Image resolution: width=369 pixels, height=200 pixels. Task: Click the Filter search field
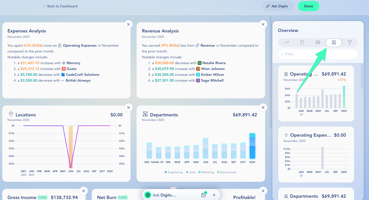click(x=318, y=54)
